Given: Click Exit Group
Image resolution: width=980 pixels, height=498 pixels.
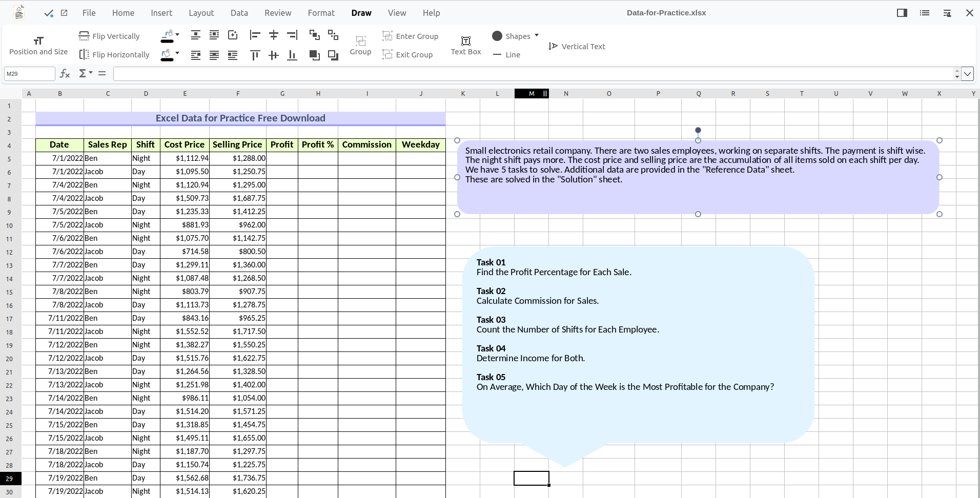Looking at the screenshot, I should tap(408, 54).
